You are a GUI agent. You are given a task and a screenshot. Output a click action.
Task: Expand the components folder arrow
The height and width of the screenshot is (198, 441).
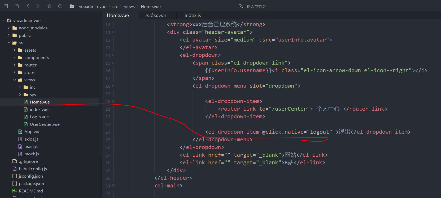coord(15,57)
